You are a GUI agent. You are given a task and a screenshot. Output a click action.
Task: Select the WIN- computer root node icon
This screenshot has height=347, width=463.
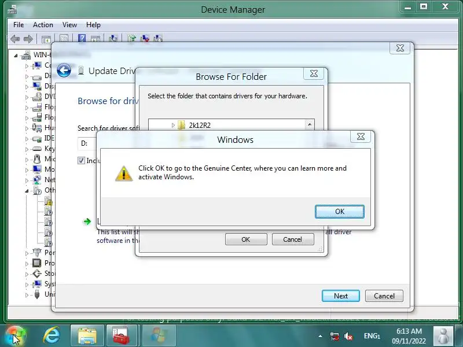click(26, 55)
